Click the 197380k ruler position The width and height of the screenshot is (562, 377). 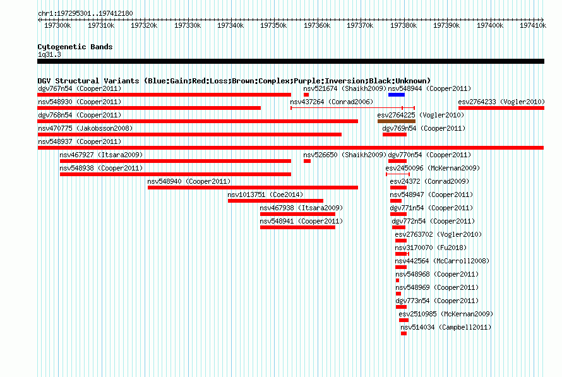(404, 25)
